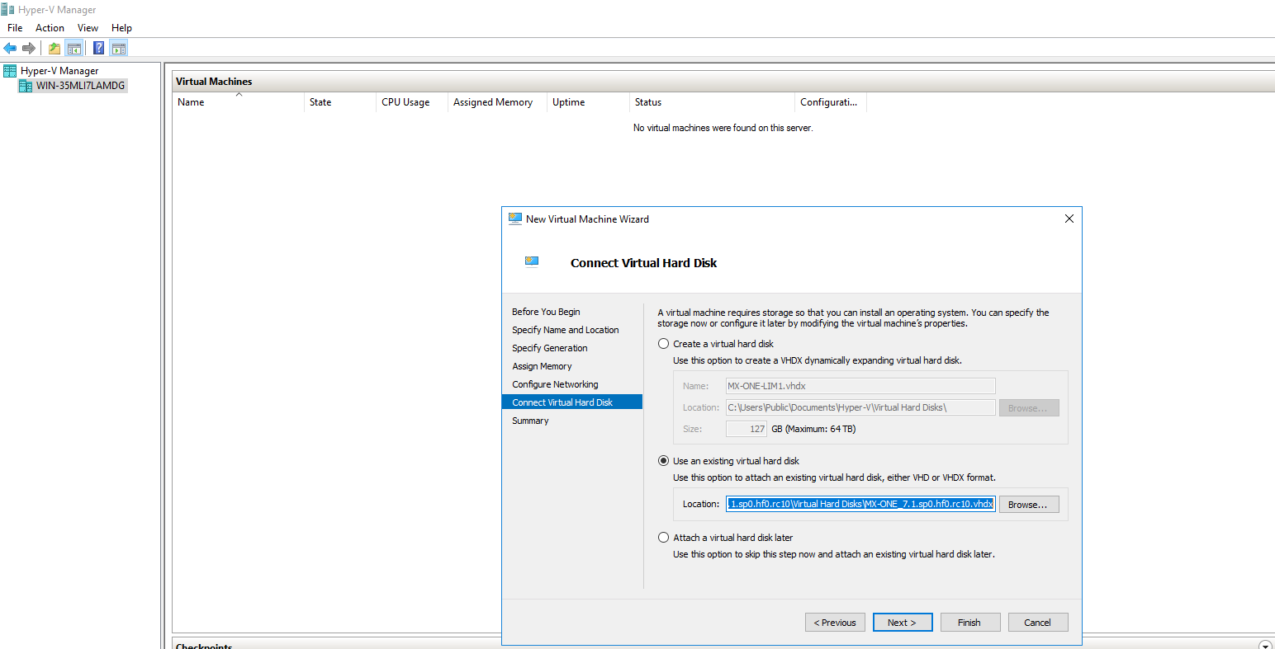Browse for an existing virtual hard disk
1275x649 pixels.
[1028, 505]
